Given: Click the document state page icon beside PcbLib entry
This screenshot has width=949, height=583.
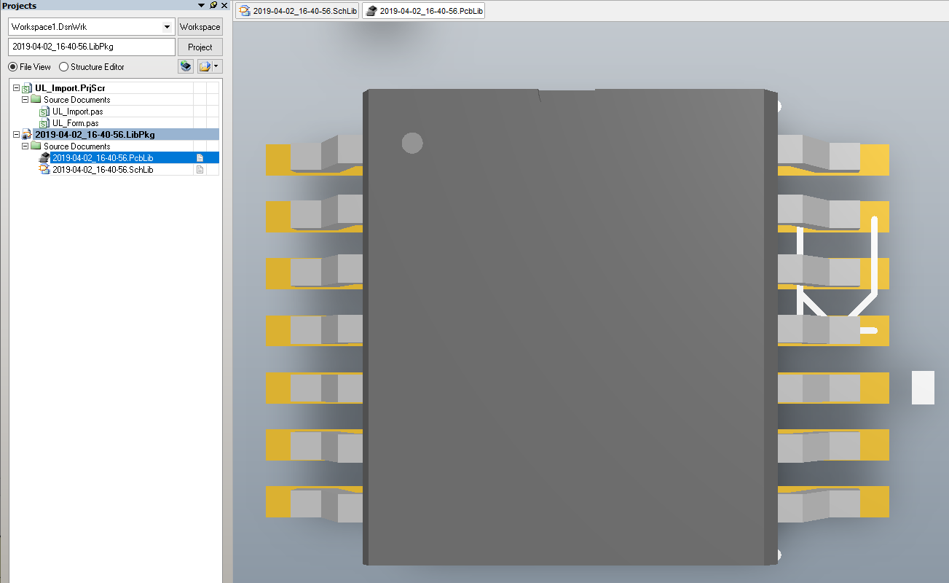Looking at the screenshot, I should [x=200, y=157].
